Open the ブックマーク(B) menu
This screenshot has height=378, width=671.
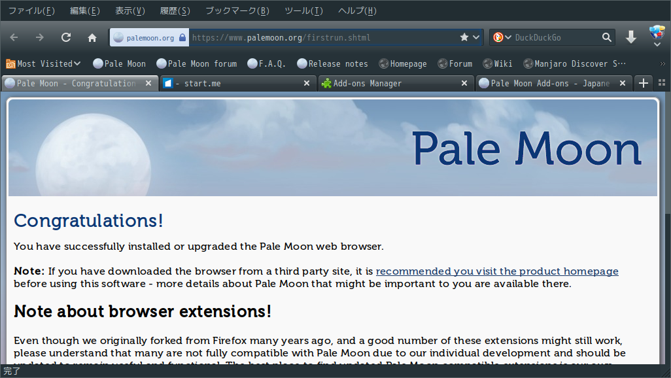pyautogui.click(x=237, y=10)
